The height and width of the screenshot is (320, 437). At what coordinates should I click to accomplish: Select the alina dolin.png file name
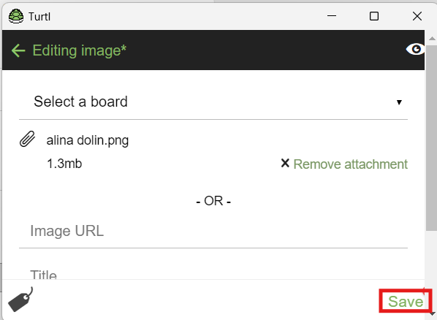coord(88,140)
